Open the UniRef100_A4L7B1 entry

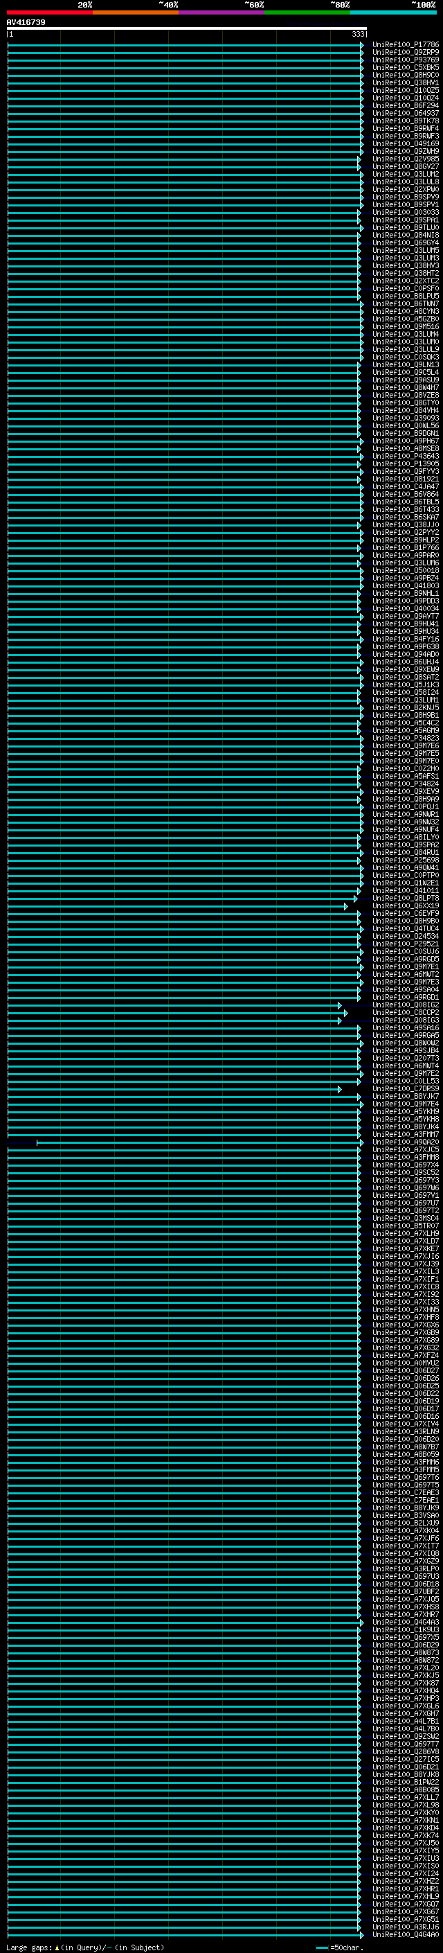406,1722
